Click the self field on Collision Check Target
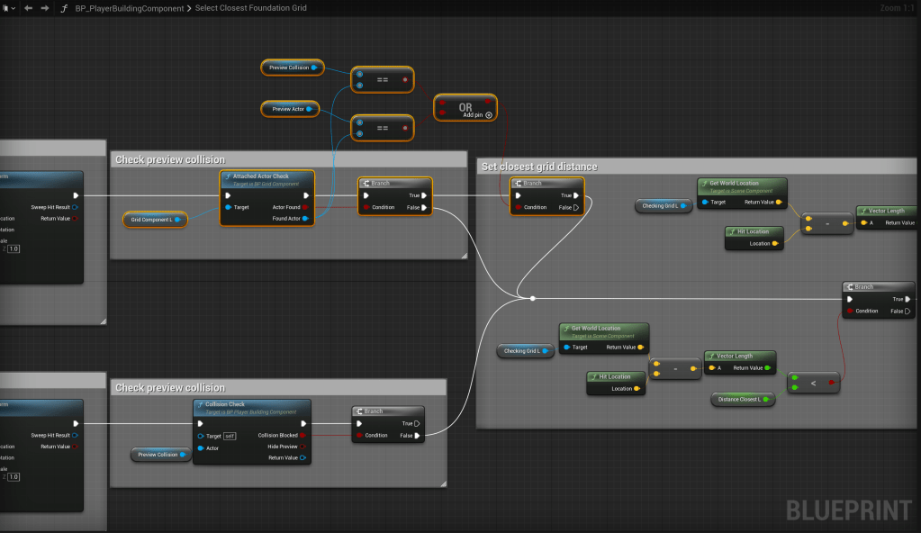 coord(230,435)
